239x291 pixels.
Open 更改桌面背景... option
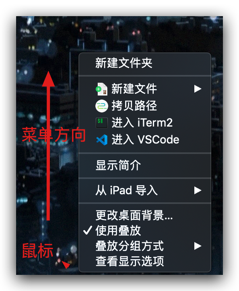pos(145,215)
